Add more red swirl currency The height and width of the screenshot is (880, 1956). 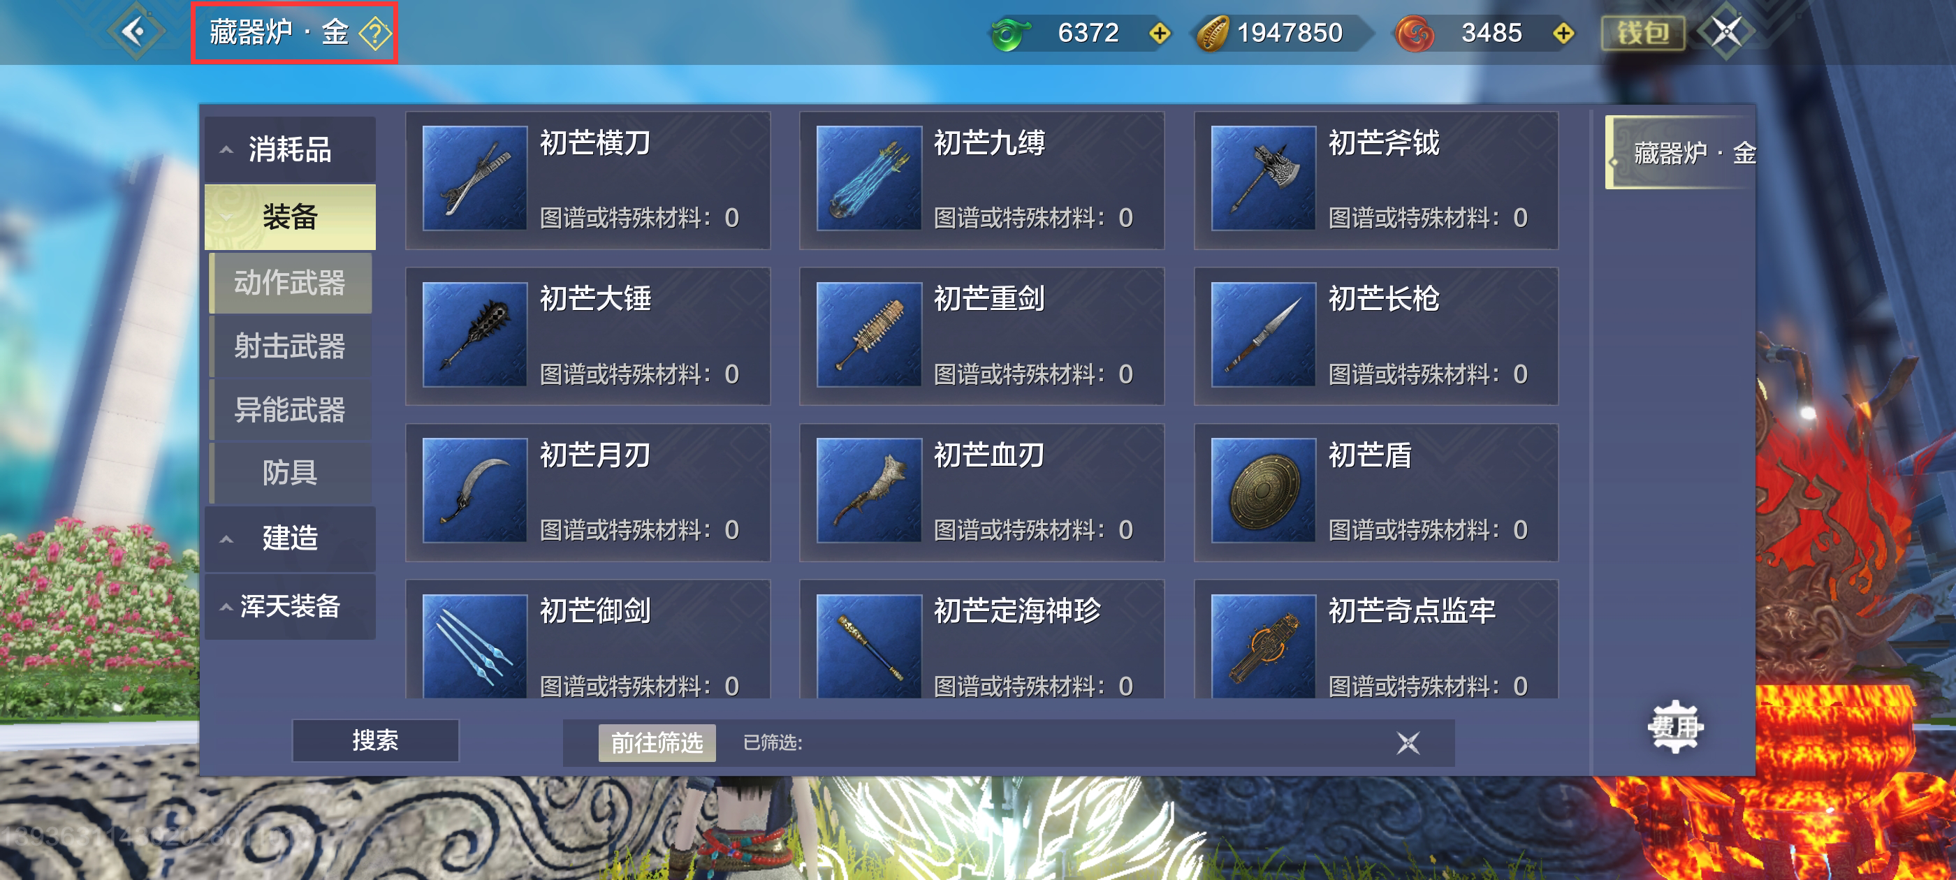tap(1563, 34)
